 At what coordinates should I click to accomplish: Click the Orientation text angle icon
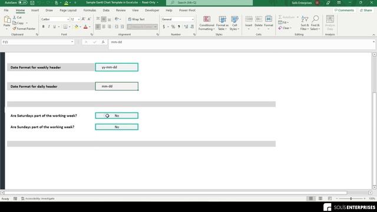pyautogui.click(x=117, y=19)
